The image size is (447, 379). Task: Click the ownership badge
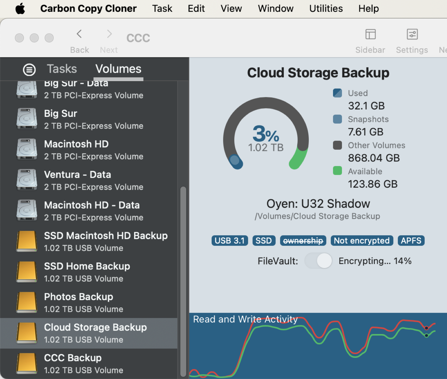tap(303, 240)
